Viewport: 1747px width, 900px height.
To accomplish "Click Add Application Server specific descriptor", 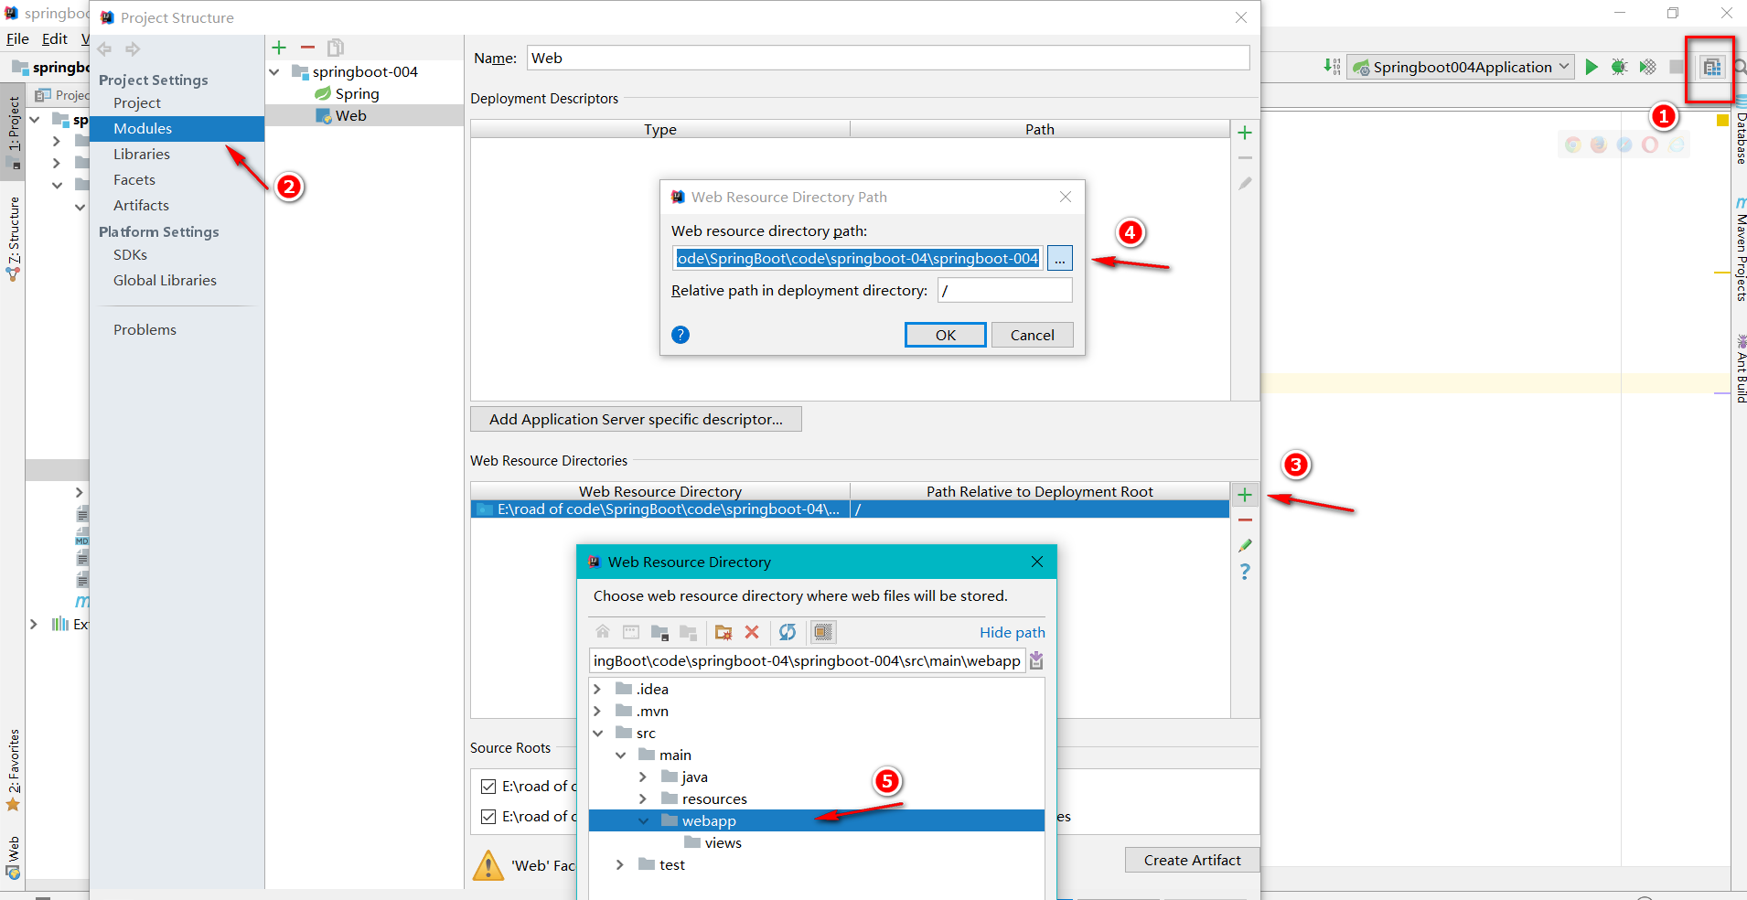I will (636, 419).
